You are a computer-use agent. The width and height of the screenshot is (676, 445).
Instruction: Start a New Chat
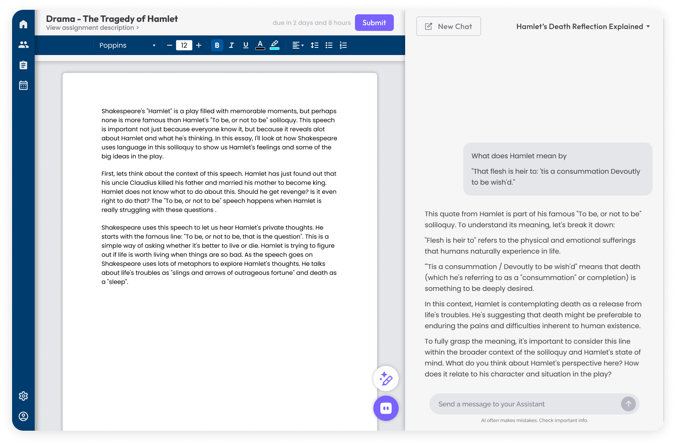click(448, 27)
